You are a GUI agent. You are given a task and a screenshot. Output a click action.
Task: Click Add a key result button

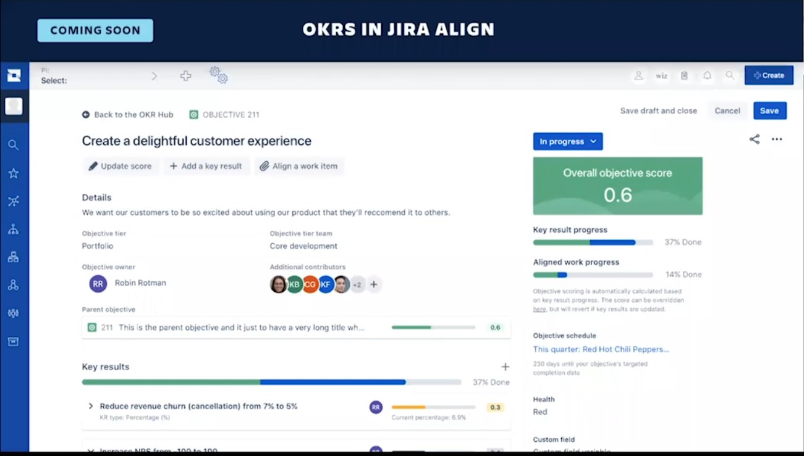(x=206, y=166)
